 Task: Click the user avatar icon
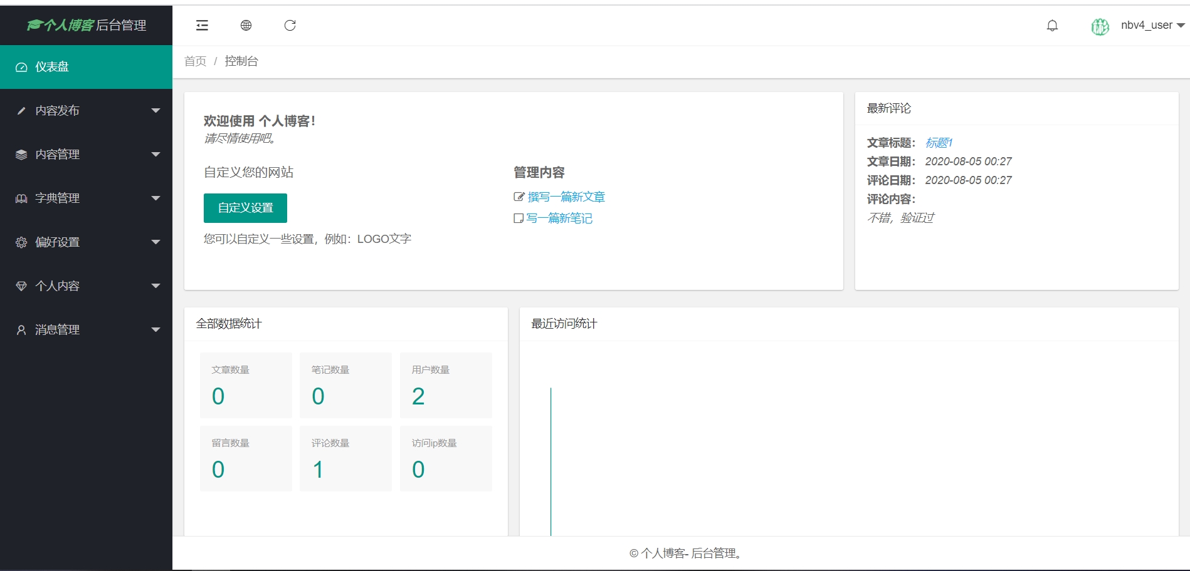coord(1099,26)
